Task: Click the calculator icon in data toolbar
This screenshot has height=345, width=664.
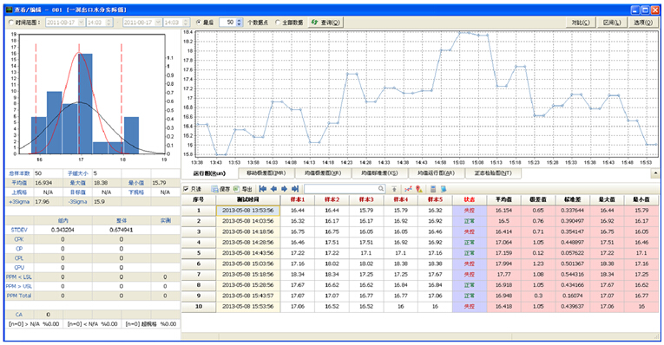Action: point(433,189)
